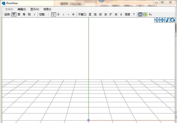Viewport: 177px width, 123px height.
Task: Enable rigid body selection (刚)
Action: click(x=29, y=14)
